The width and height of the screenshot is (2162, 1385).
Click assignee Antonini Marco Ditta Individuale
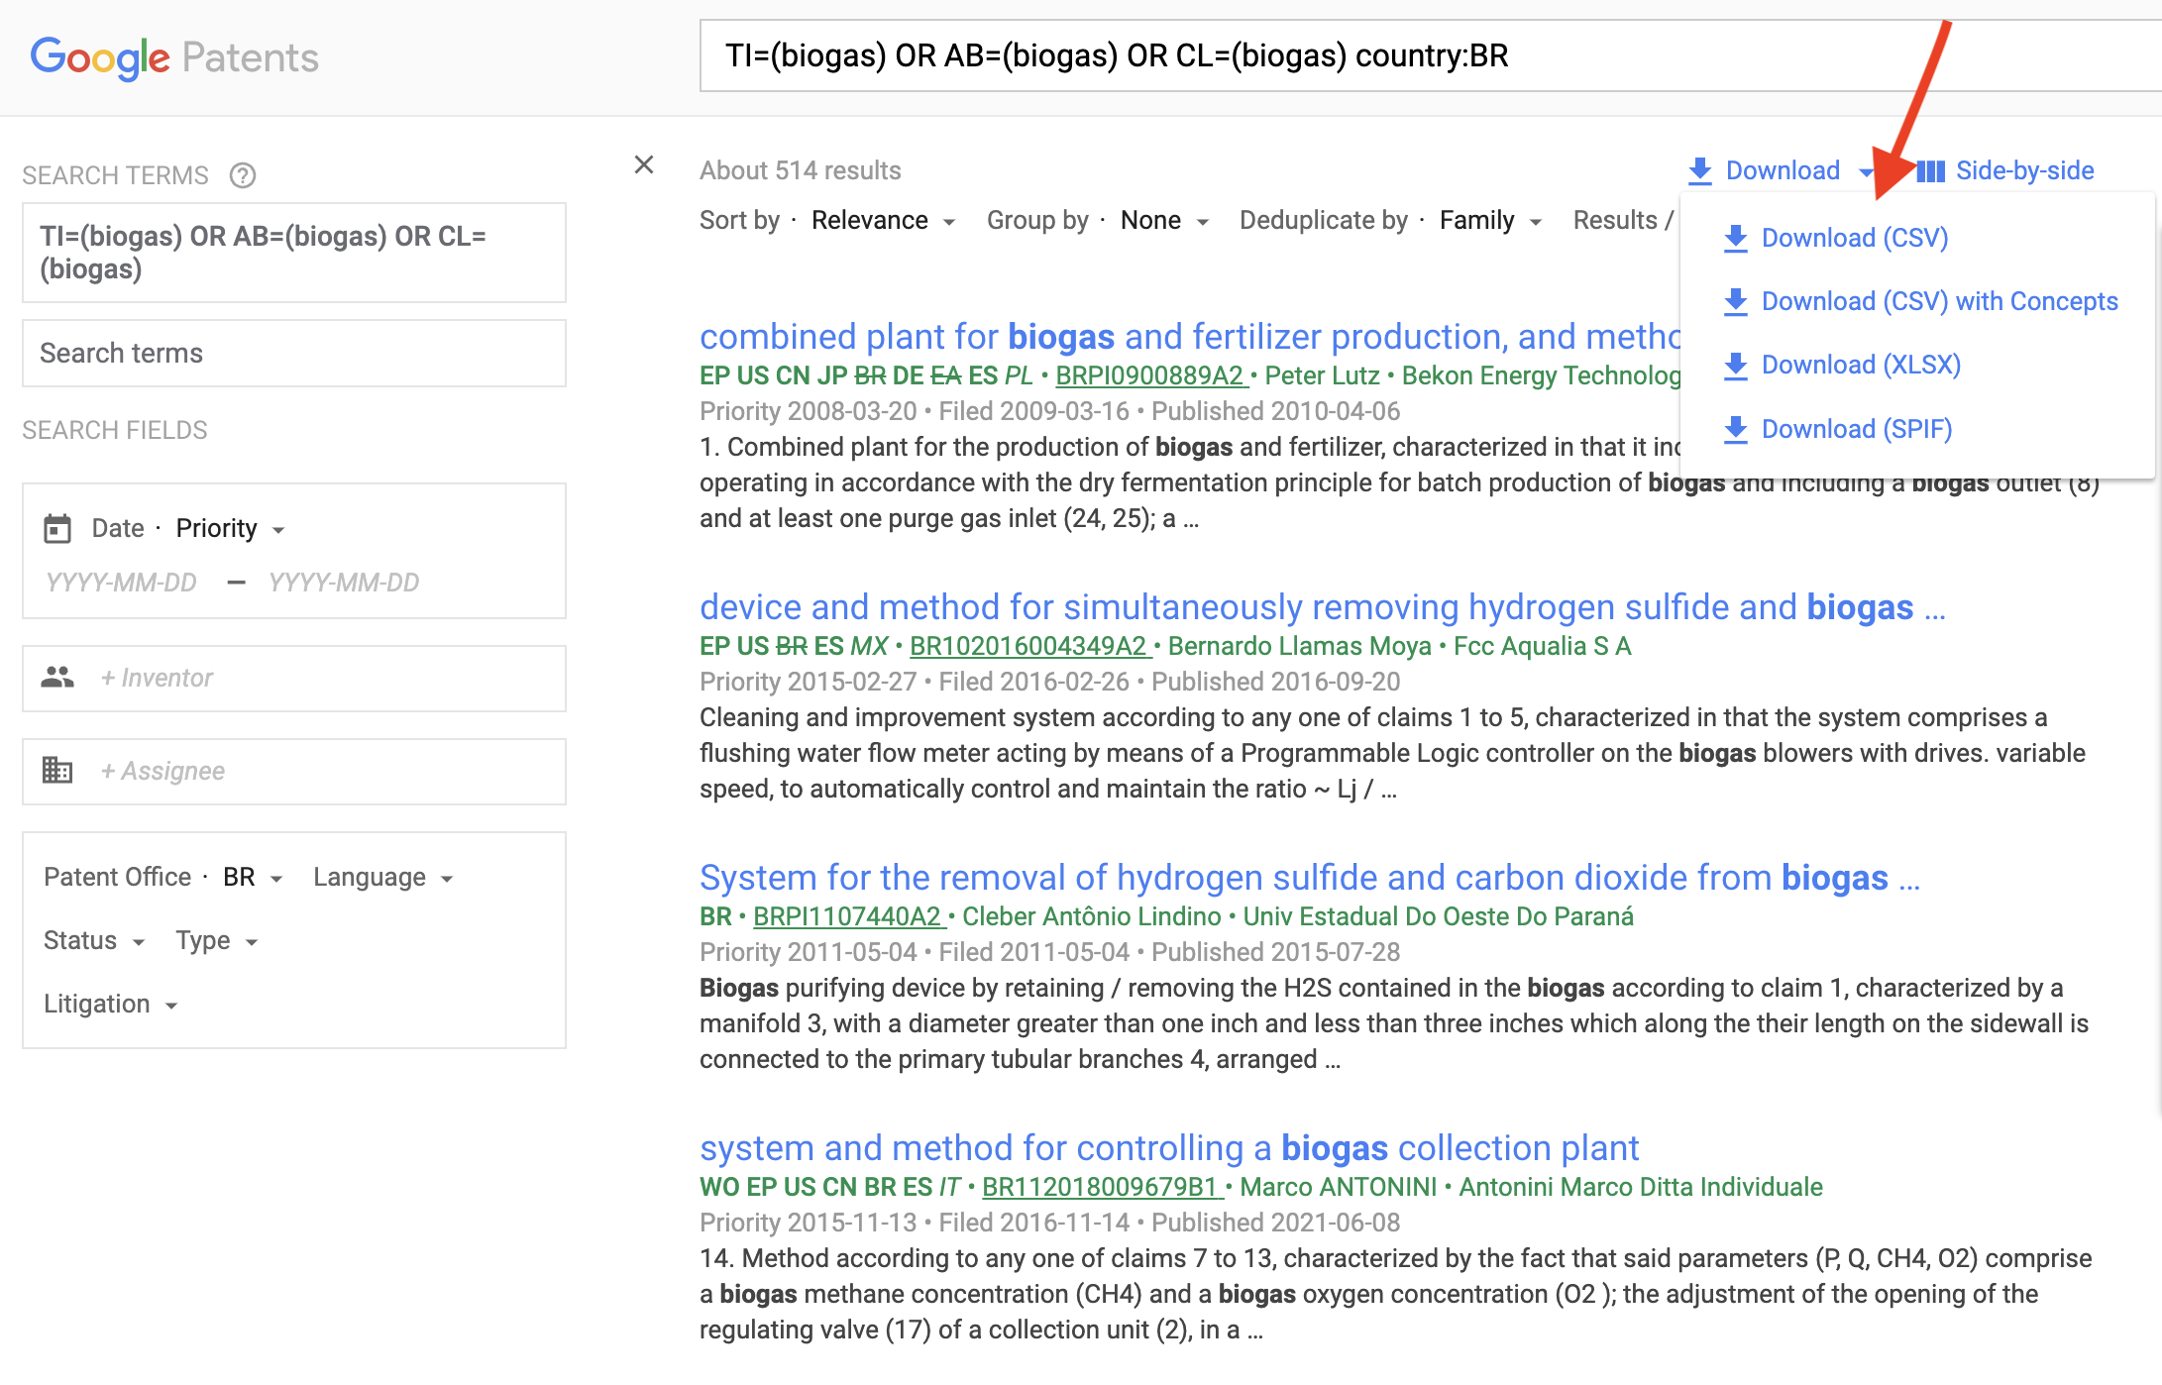(x=1641, y=1187)
